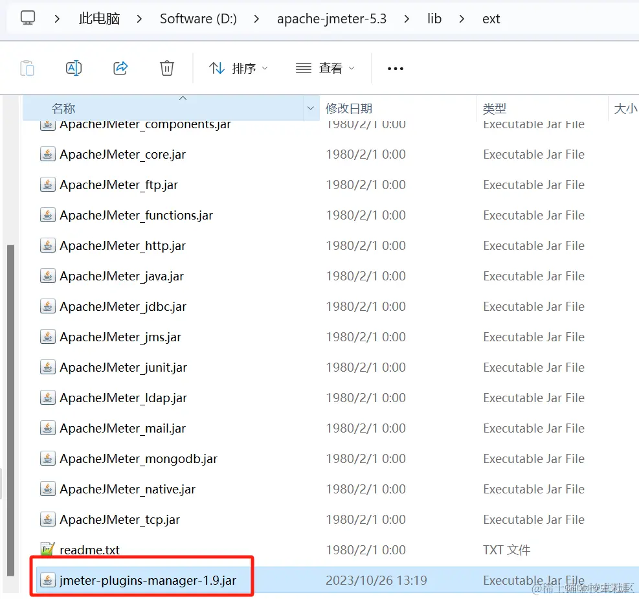Viewport: 639px width, 599px height.
Task: Select the readme.txt file name
Action: pyautogui.click(x=89, y=550)
